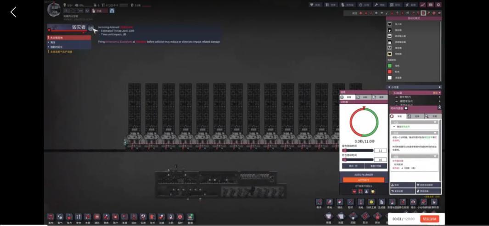Select the Cancel (取消) X tool

pos(365,216)
